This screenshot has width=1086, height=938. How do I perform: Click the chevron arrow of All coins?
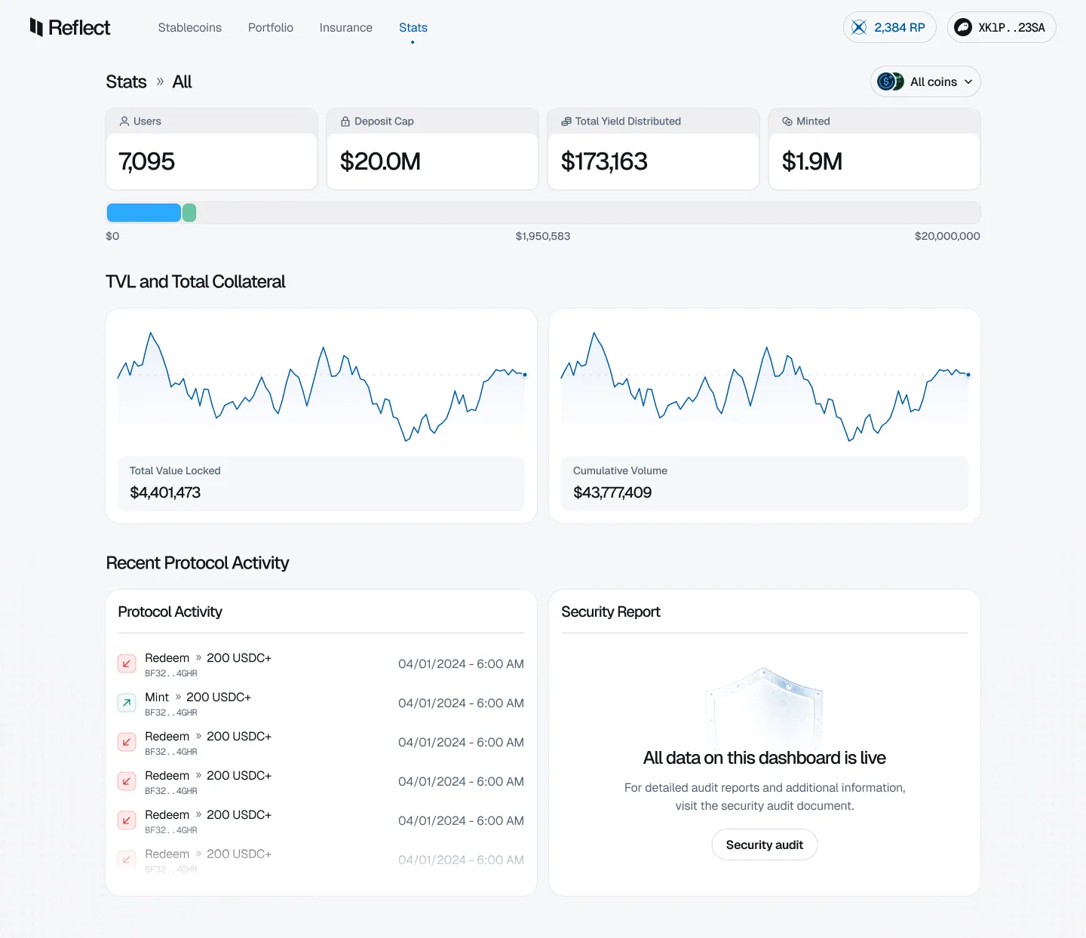pyautogui.click(x=968, y=81)
